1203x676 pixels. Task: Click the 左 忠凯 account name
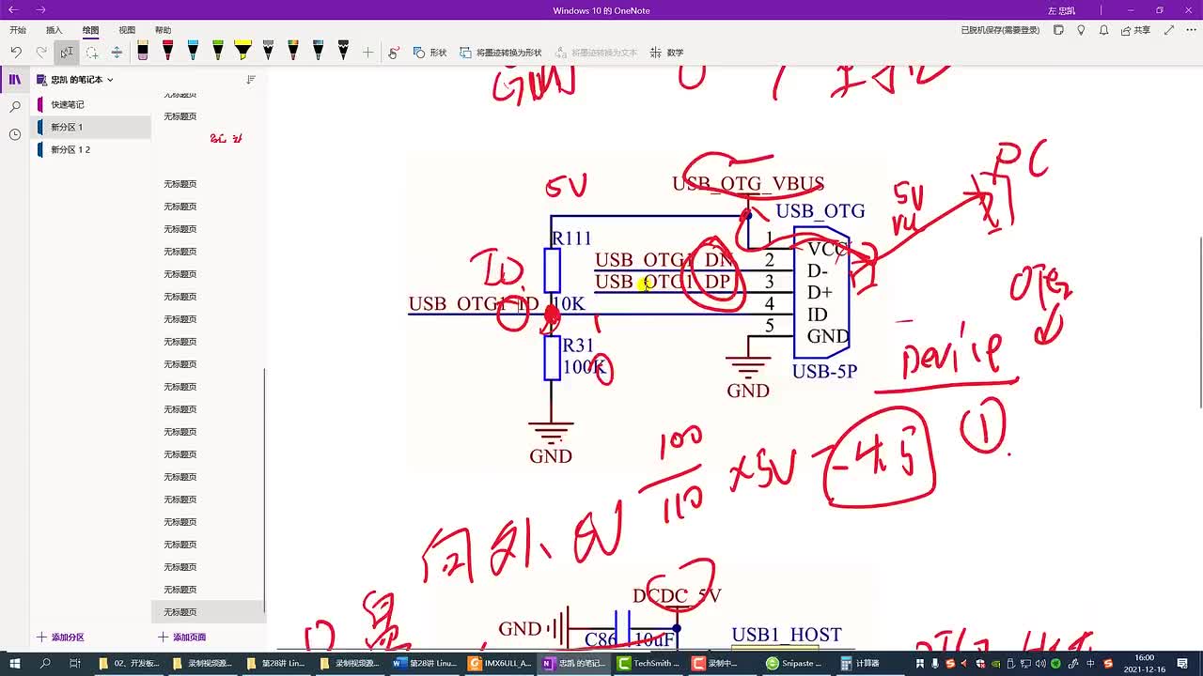pyautogui.click(x=1061, y=10)
